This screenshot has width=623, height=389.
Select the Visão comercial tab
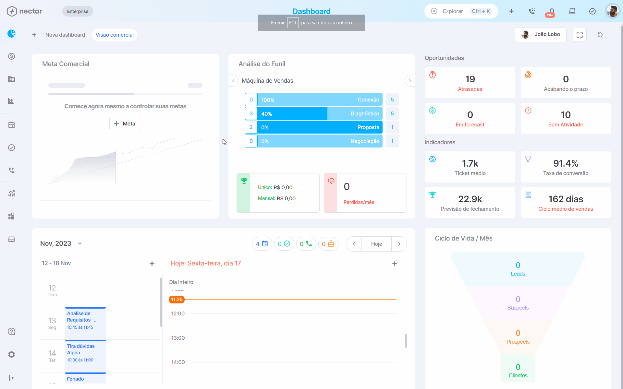115,35
